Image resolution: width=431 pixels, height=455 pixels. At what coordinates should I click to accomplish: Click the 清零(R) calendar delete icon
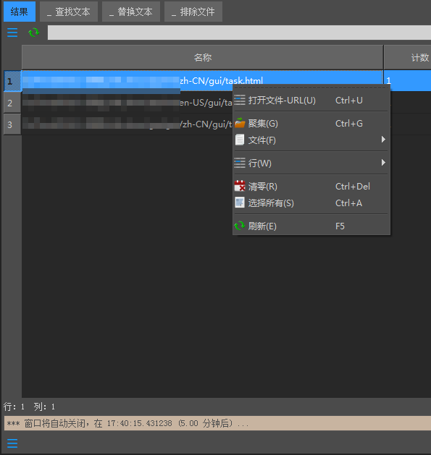[240, 186]
